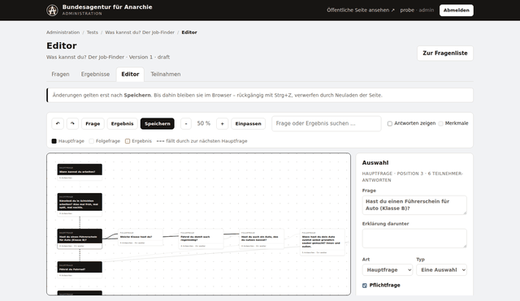The image size is (520, 301).
Task: Go to 'Zur Fragenliste'
Action: click(x=445, y=54)
